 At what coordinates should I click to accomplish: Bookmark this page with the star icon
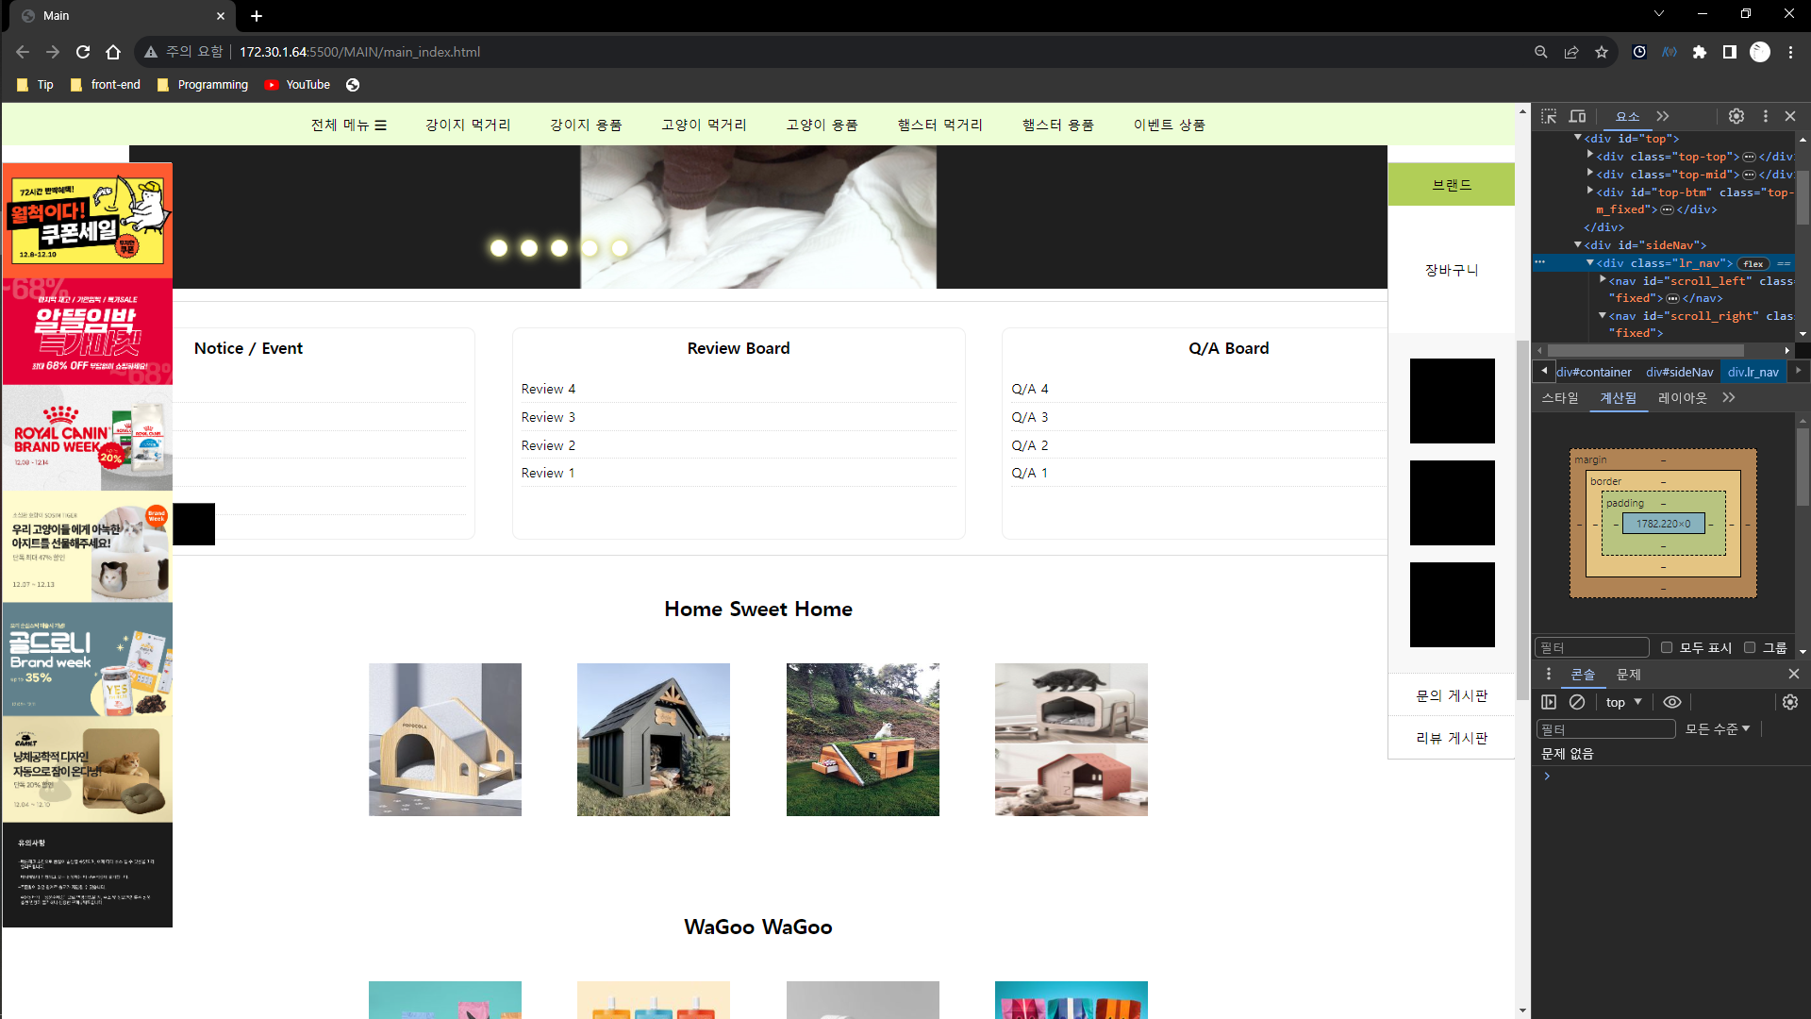click(x=1602, y=52)
